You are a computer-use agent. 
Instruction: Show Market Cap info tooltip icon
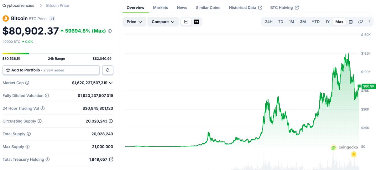[27, 83]
